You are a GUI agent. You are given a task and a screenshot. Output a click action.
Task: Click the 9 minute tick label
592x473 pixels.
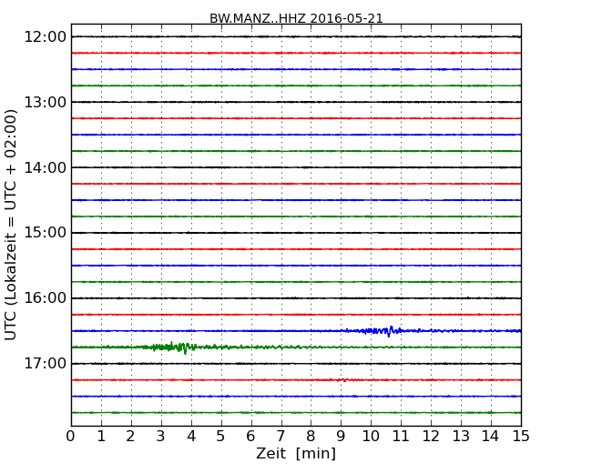pyautogui.click(x=341, y=437)
